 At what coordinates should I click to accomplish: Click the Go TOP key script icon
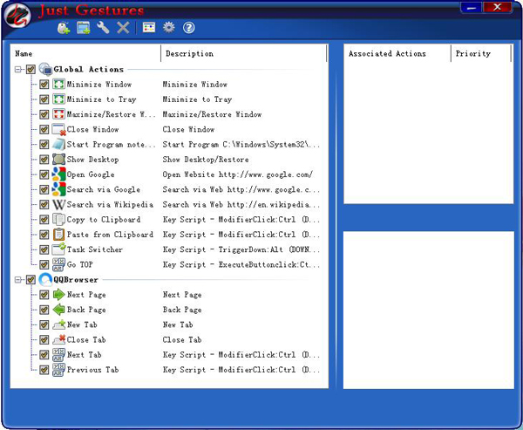pyautogui.click(x=58, y=264)
